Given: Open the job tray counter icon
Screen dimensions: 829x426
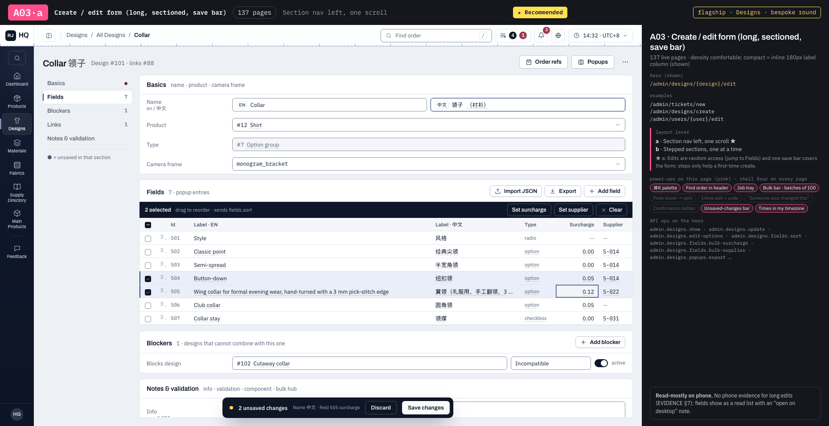Looking at the screenshot, I should pyautogui.click(x=513, y=35).
